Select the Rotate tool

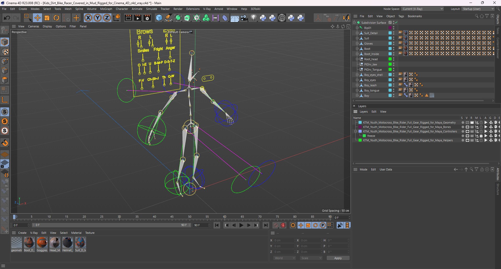[56, 18]
